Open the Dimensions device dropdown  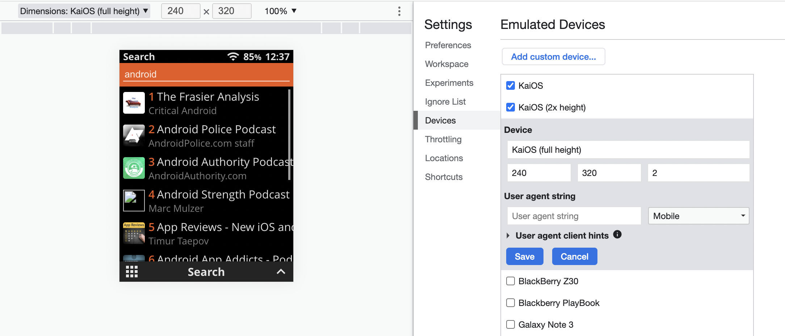84,11
